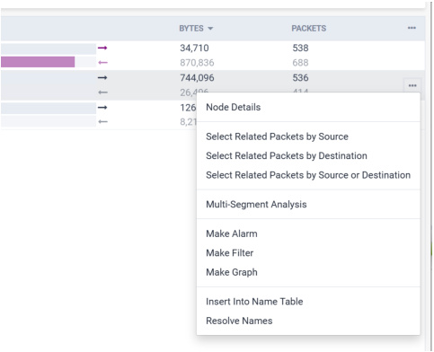The height and width of the screenshot is (352, 434).
Task: Sort by the BYTES column header
Action: click(191, 29)
